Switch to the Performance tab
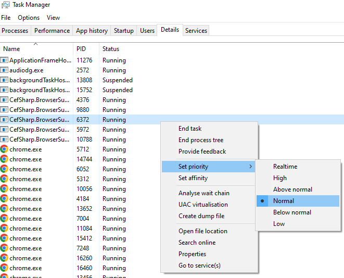The image size is (344, 278). click(52, 31)
